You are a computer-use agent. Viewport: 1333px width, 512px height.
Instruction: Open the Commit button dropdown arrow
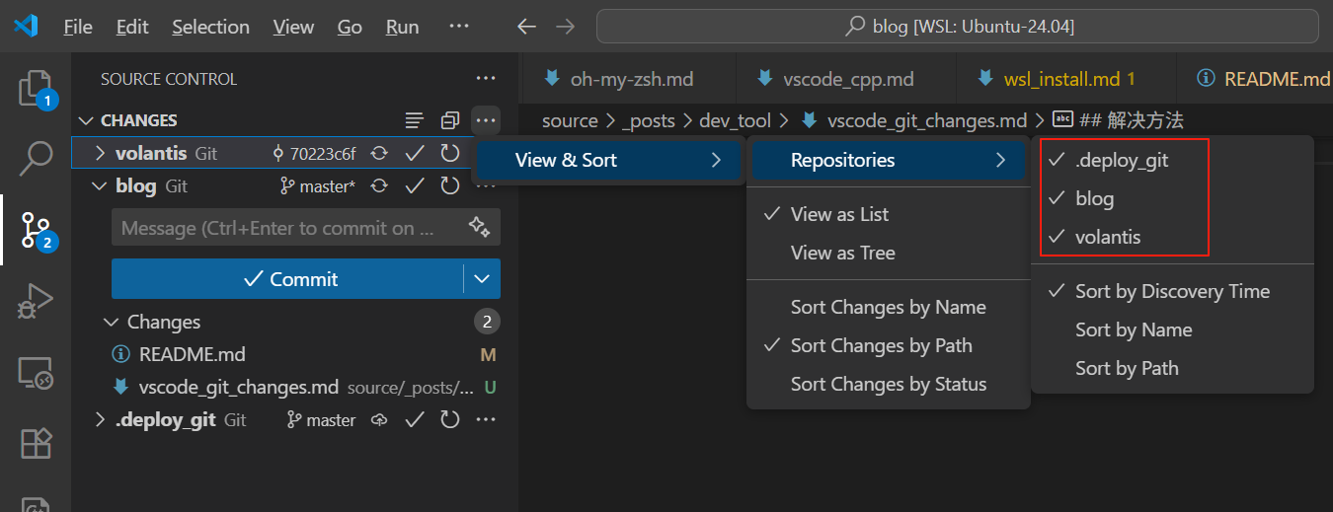click(482, 279)
